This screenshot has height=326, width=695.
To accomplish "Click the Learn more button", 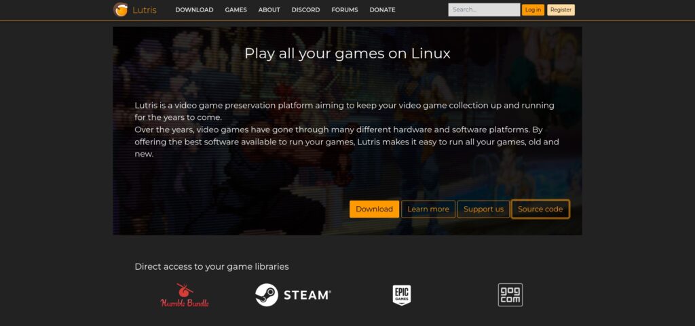I will pyautogui.click(x=428, y=209).
